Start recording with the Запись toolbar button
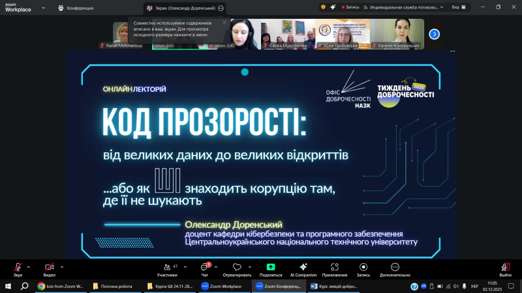 click(363, 268)
